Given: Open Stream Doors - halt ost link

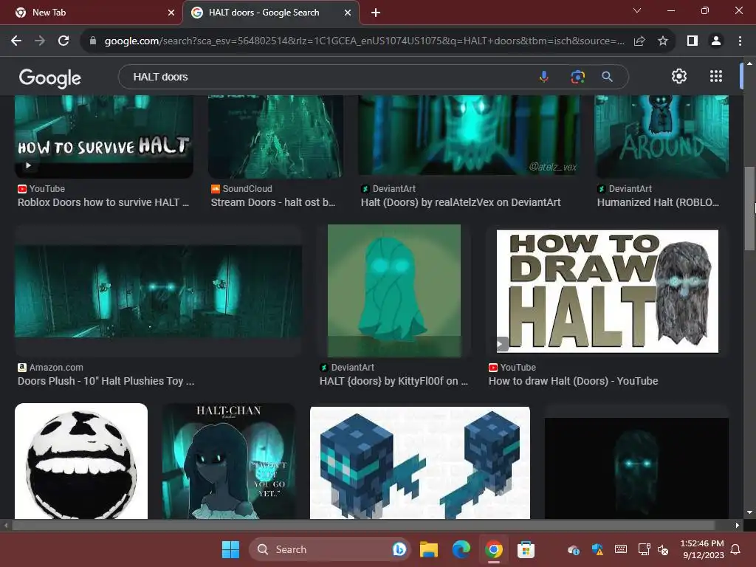Looking at the screenshot, I should tap(273, 202).
